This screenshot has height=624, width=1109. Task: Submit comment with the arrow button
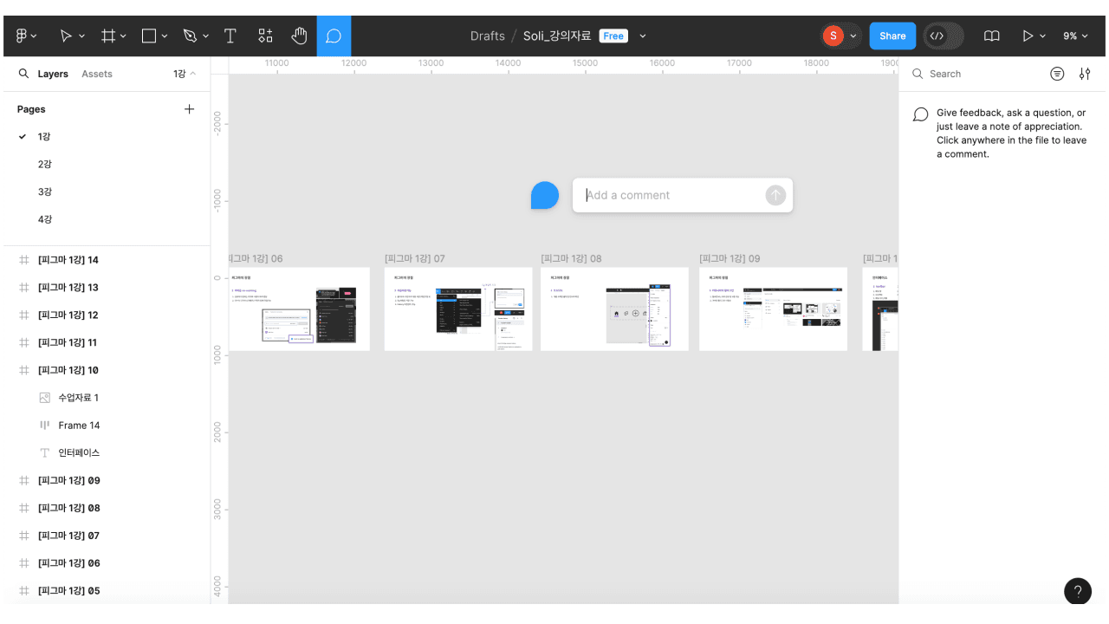pyautogui.click(x=775, y=195)
